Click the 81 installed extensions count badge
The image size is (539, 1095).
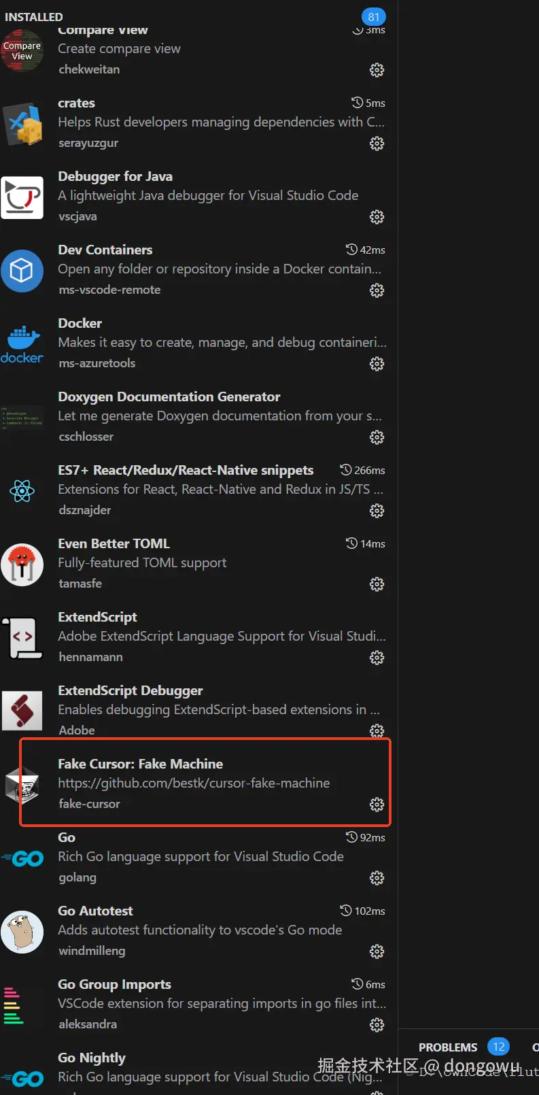click(373, 17)
